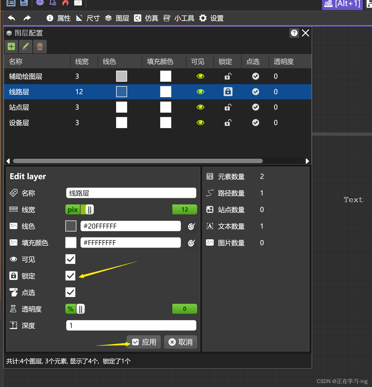Image resolution: width=372 pixels, height=387 pixels.
Task: Click scrollbar left arrow
Action: 8,161
